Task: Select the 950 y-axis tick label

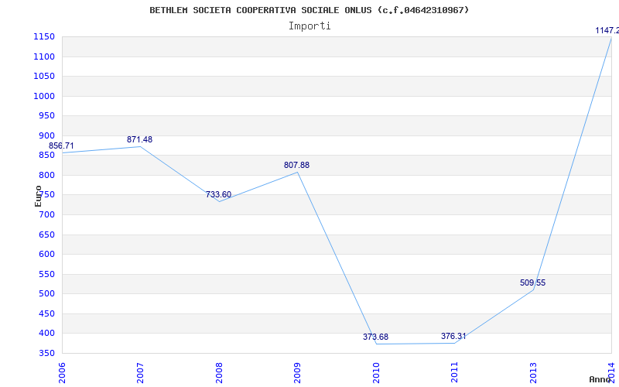Action: pyautogui.click(x=46, y=115)
